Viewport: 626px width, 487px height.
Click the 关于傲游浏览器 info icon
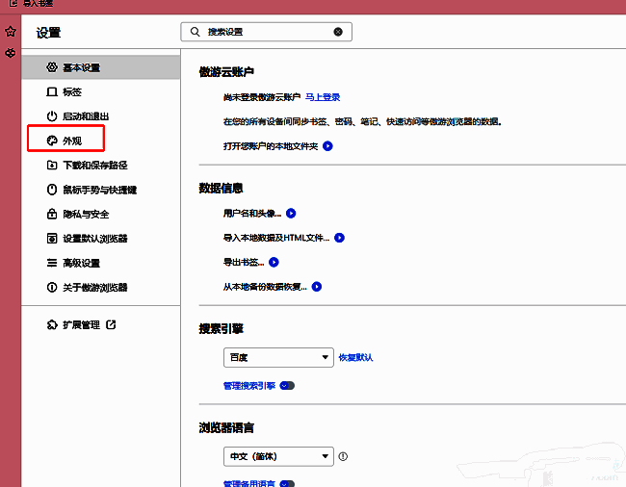[52, 287]
